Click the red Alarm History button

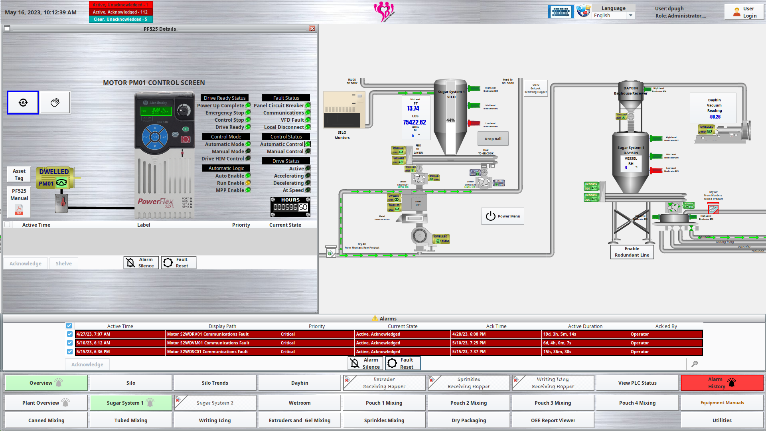[722, 383]
